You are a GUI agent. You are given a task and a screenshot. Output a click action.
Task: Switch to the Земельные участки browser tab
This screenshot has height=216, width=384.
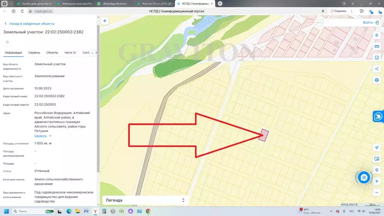point(75,4)
